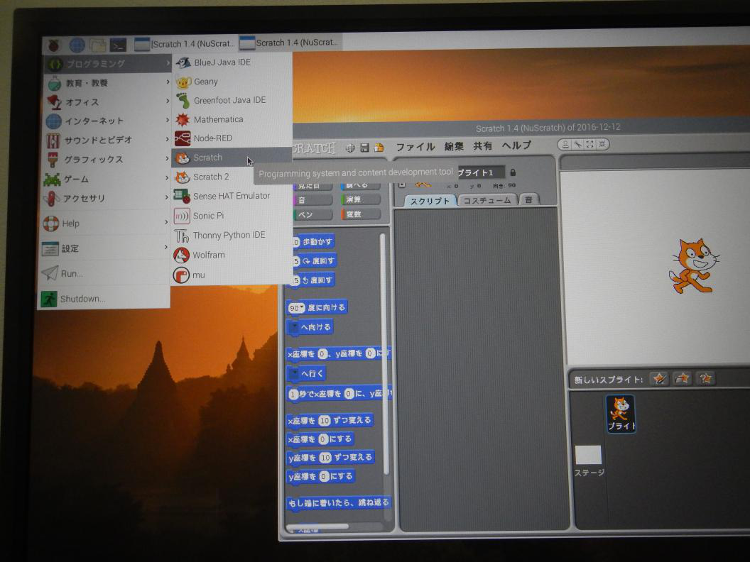Screen dimensions: 750x562
Task: Expand the サウンドとビデオ category
Action: (108, 140)
